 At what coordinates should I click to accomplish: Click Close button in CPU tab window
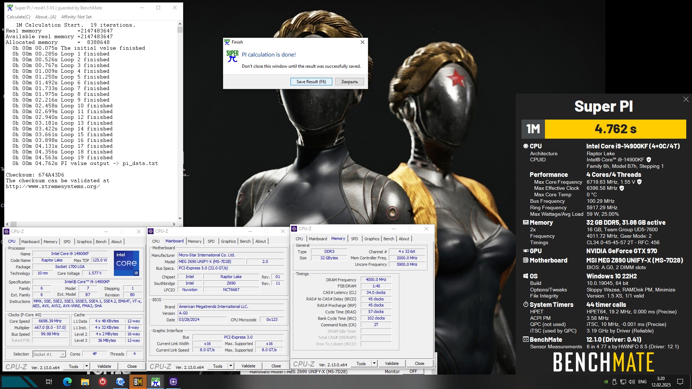click(132, 366)
